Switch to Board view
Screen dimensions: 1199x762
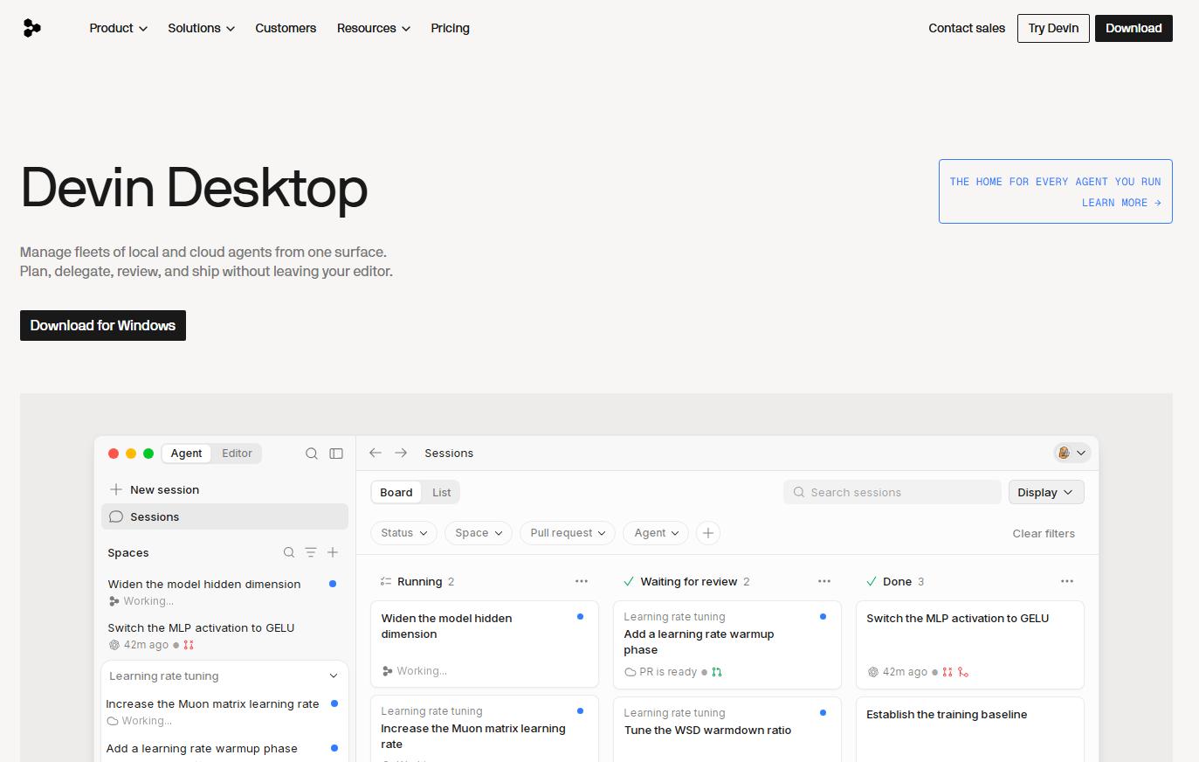[x=396, y=492]
